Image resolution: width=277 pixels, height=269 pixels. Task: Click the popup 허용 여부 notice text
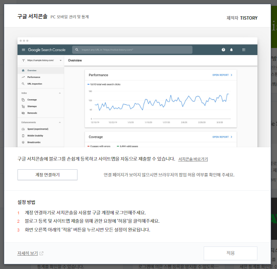(169, 175)
